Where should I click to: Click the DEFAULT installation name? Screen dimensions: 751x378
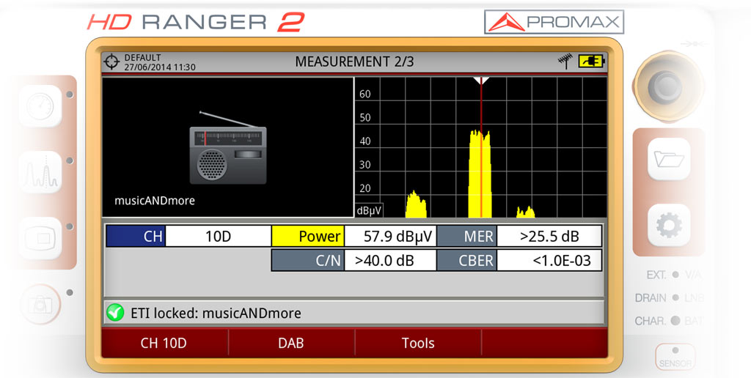point(143,57)
